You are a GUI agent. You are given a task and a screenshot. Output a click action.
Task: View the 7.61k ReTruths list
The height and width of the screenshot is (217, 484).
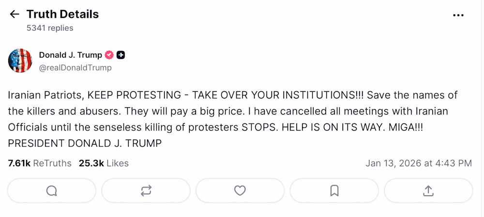pos(40,163)
